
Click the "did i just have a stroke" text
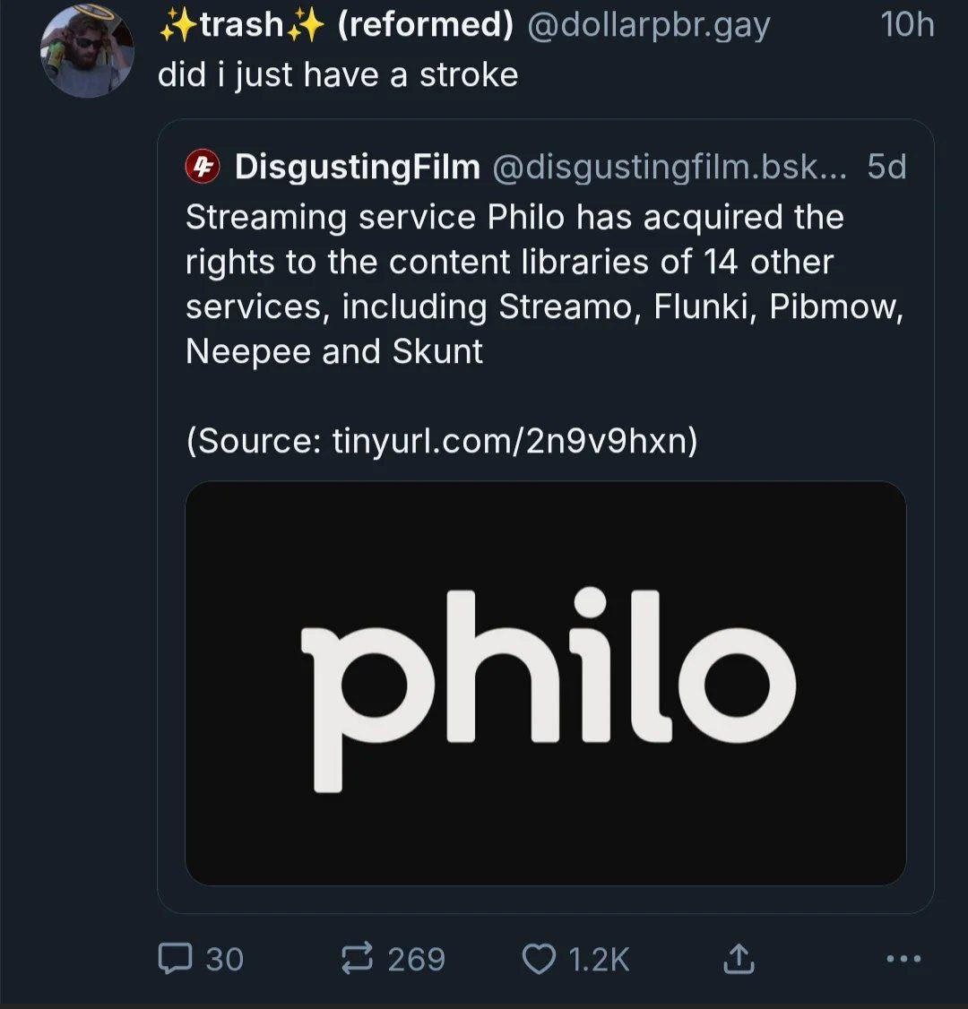point(338,74)
